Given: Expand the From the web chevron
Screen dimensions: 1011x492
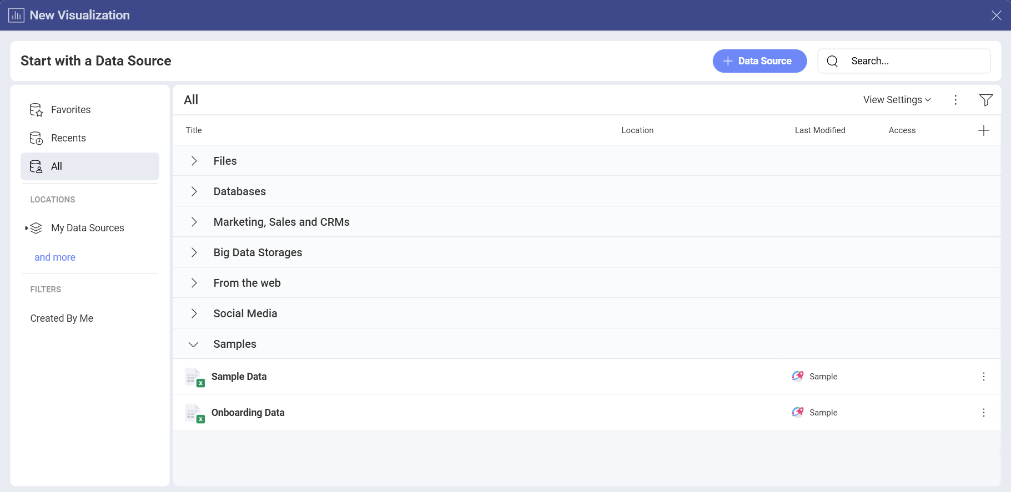Looking at the screenshot, I should click(x=194, y=283).
